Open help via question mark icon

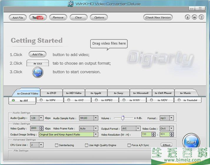point(201,17)
